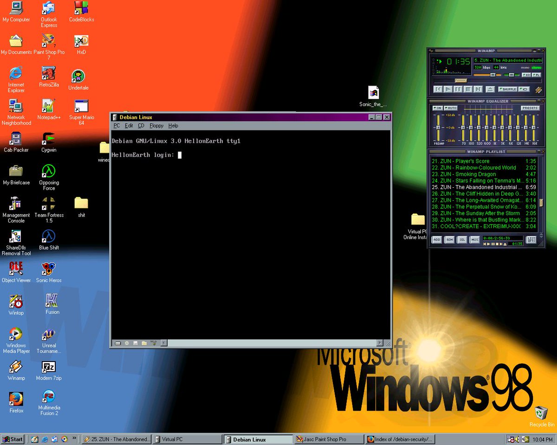Click the Start button
Image resolution: width=557 pixels, height=445 pixels.
13,439
